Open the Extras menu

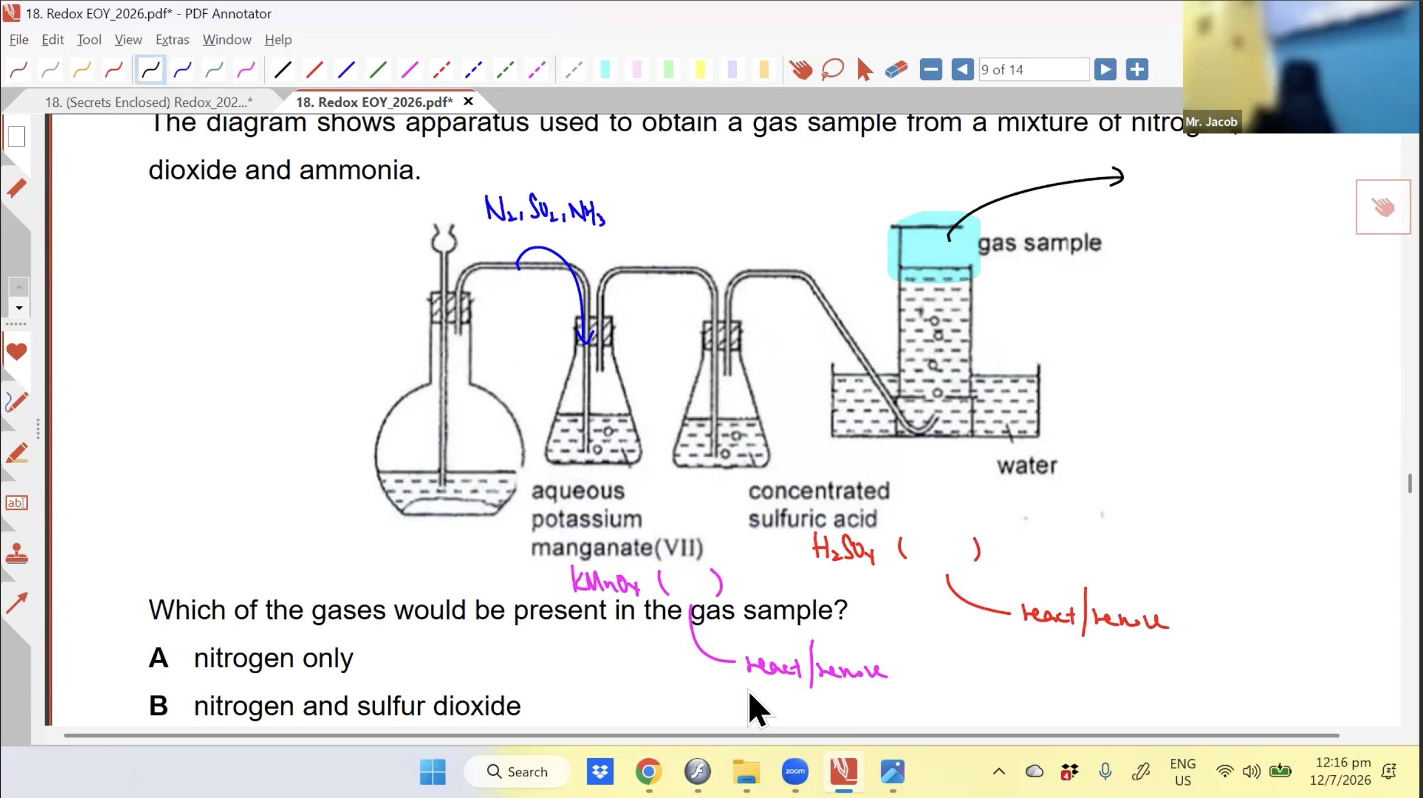tap(172, 40)
